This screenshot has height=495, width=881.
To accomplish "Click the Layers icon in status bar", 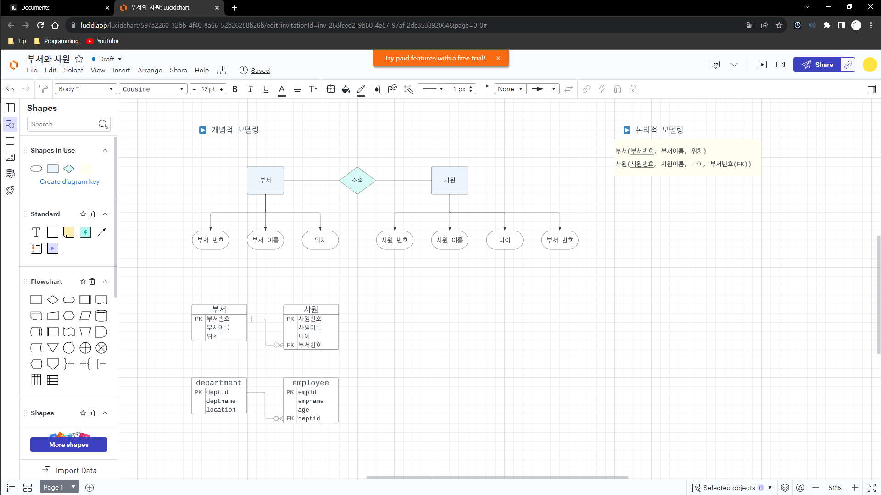I will [x=785, y=488].
